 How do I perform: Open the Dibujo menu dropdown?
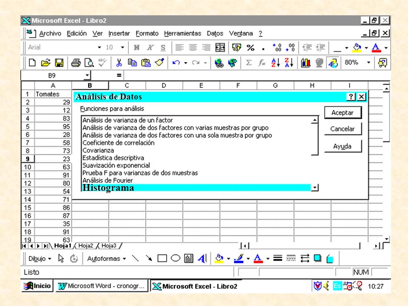point(40,259)
